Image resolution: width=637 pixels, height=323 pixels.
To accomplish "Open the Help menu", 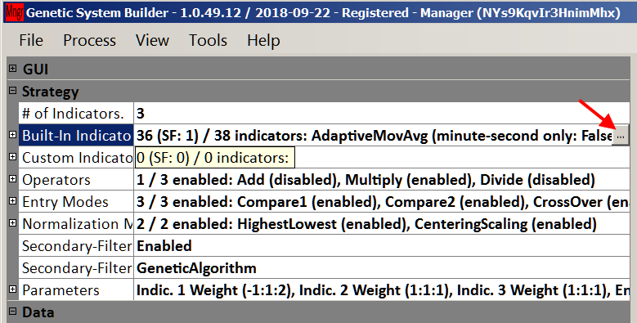I will tap(263, 40).
